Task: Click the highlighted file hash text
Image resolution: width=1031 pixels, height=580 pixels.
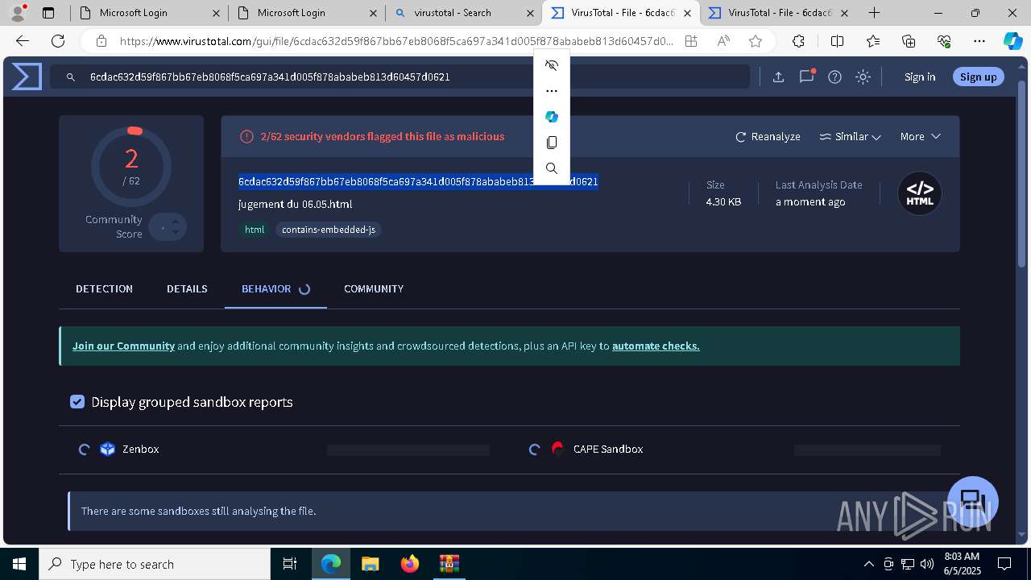Action: tap(418, 182)
